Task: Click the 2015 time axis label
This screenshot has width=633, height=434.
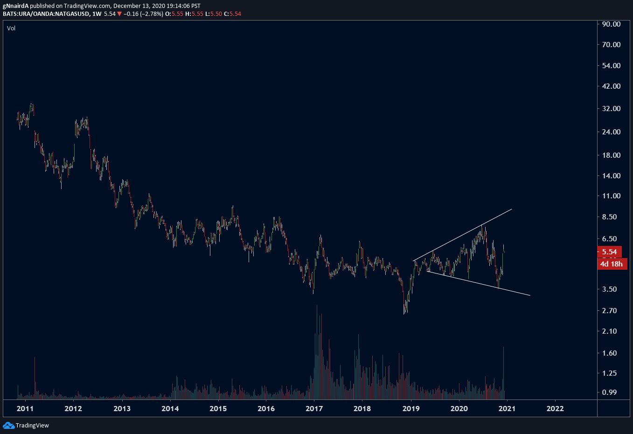Action: (x=218, y=409)
